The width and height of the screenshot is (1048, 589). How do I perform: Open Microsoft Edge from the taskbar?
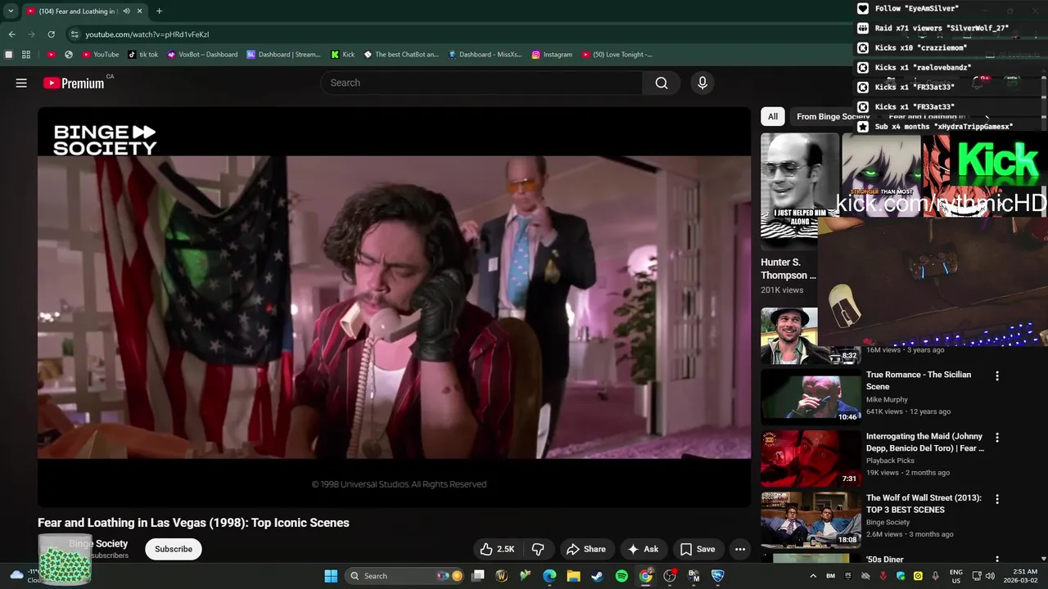pyautogui.click(x=549, y=576)
